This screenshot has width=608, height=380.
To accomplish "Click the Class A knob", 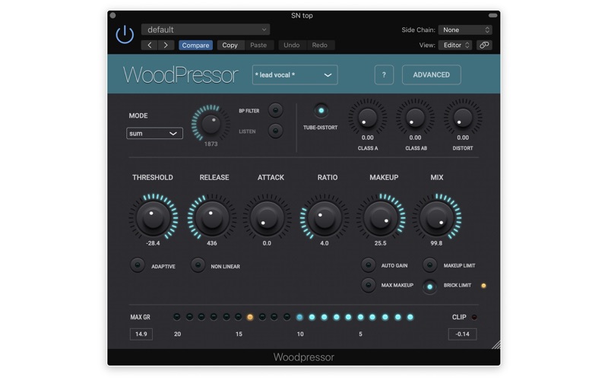I will pos(367,118).
